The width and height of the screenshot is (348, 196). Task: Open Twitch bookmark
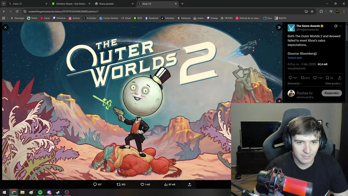point(32,18)
